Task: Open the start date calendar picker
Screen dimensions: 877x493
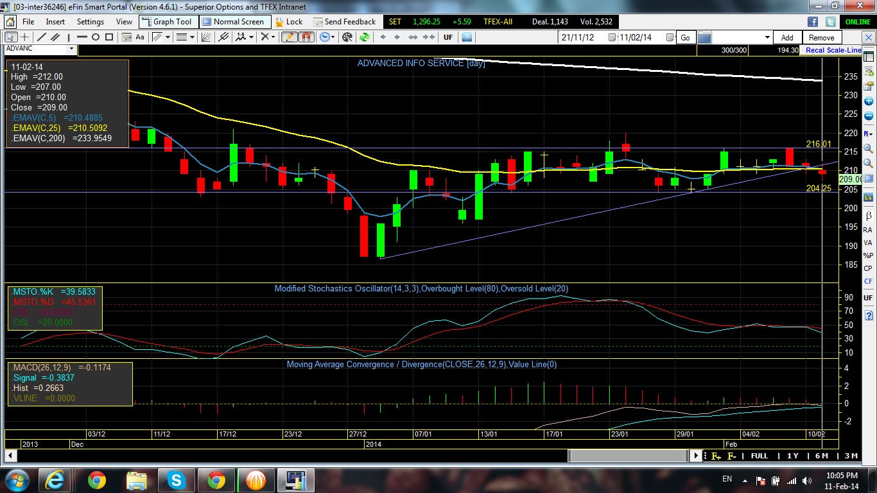Action: click(x=612, y=38)
